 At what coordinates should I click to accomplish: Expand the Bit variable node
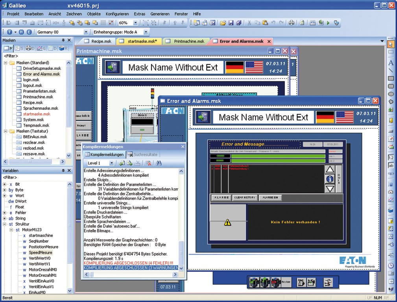pos(4,184)
